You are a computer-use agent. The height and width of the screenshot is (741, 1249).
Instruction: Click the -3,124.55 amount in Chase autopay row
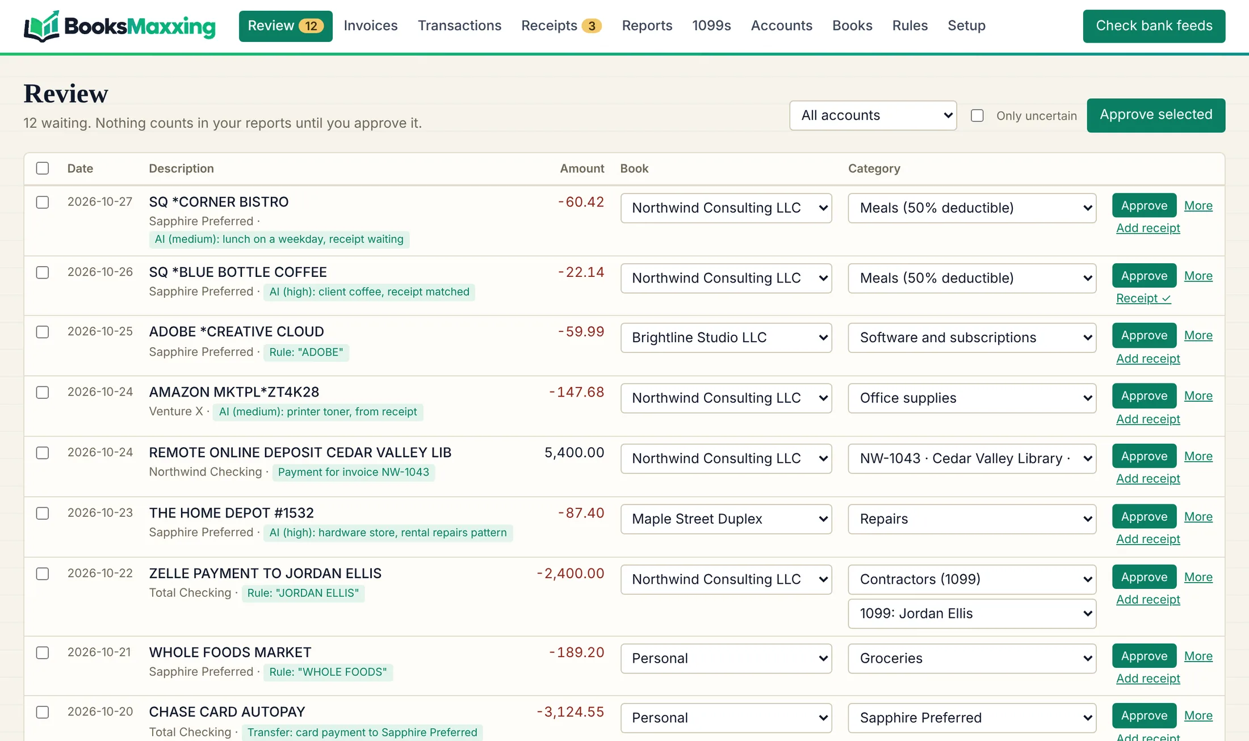570,712
